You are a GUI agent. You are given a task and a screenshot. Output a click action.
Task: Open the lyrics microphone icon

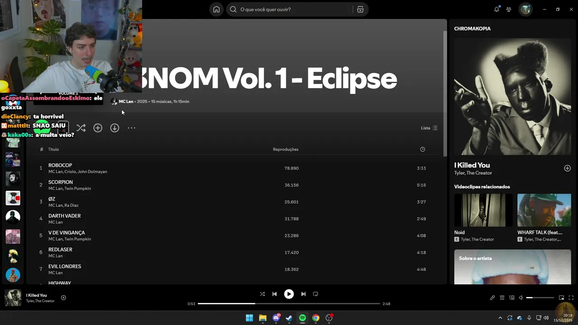click(x=493, y=298)
